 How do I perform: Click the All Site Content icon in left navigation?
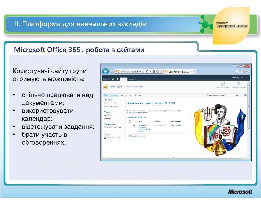pos(105,138)
